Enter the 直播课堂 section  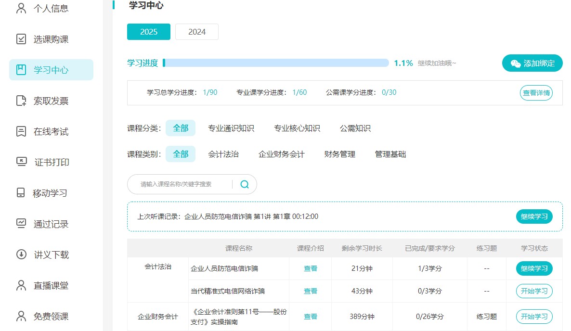pos(50,285)
